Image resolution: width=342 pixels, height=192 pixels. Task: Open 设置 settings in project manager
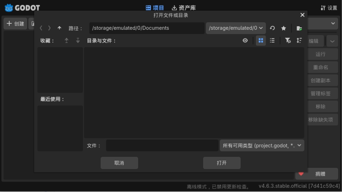pos(329,8)
